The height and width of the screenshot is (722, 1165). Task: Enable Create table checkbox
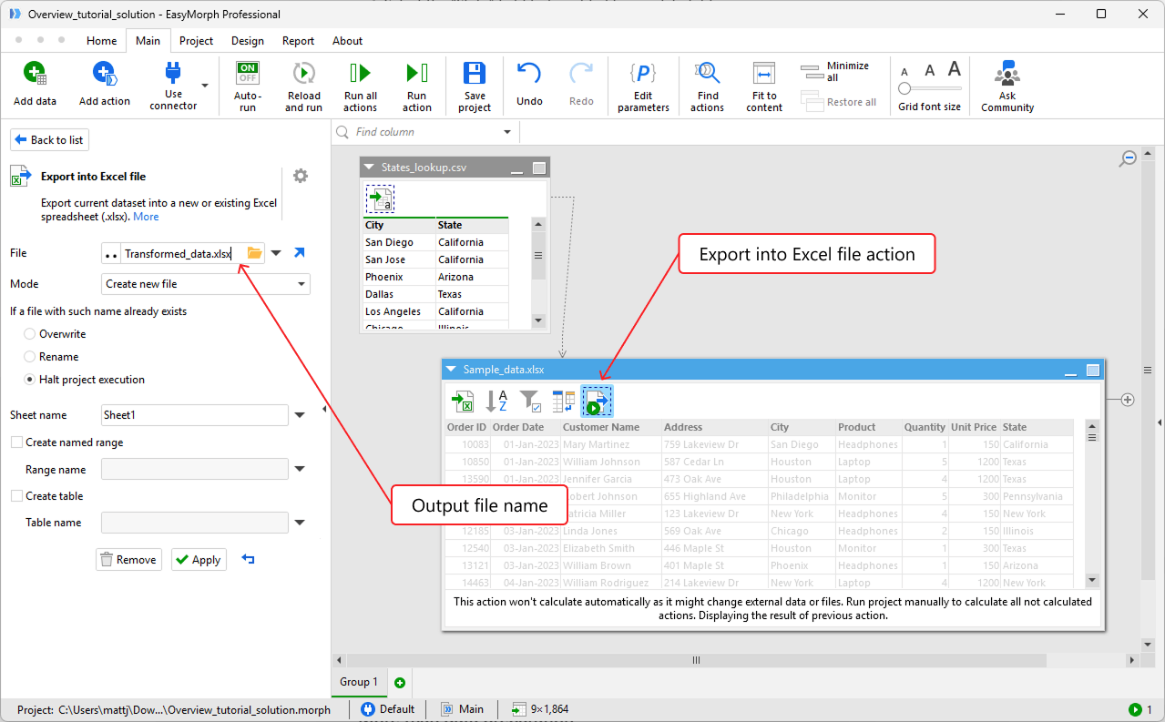pos(16,496)
